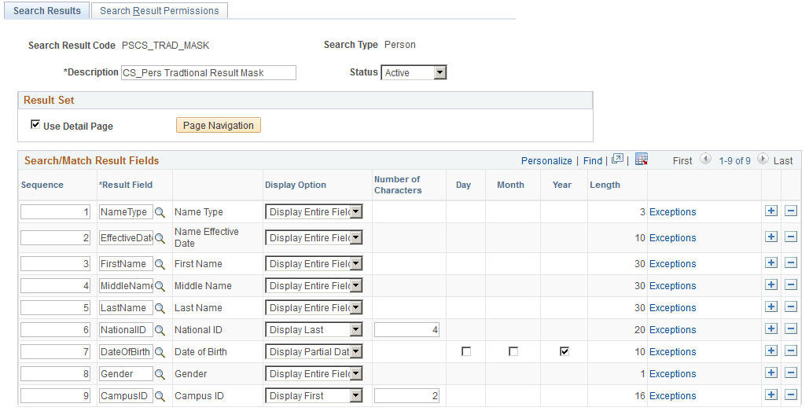Viewport: 809px width, 411px height.
Task: Uncheck the Year checkbox for Date of Birth
Action: tap(564, 352)
